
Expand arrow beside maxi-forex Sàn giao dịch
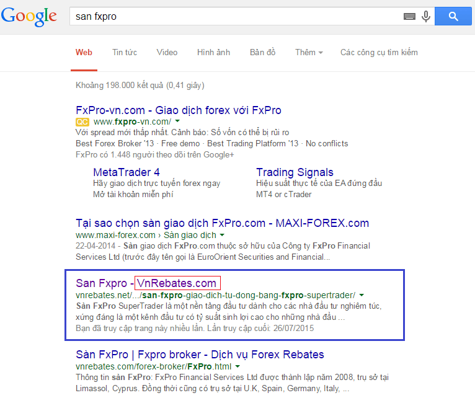(222, 235)
